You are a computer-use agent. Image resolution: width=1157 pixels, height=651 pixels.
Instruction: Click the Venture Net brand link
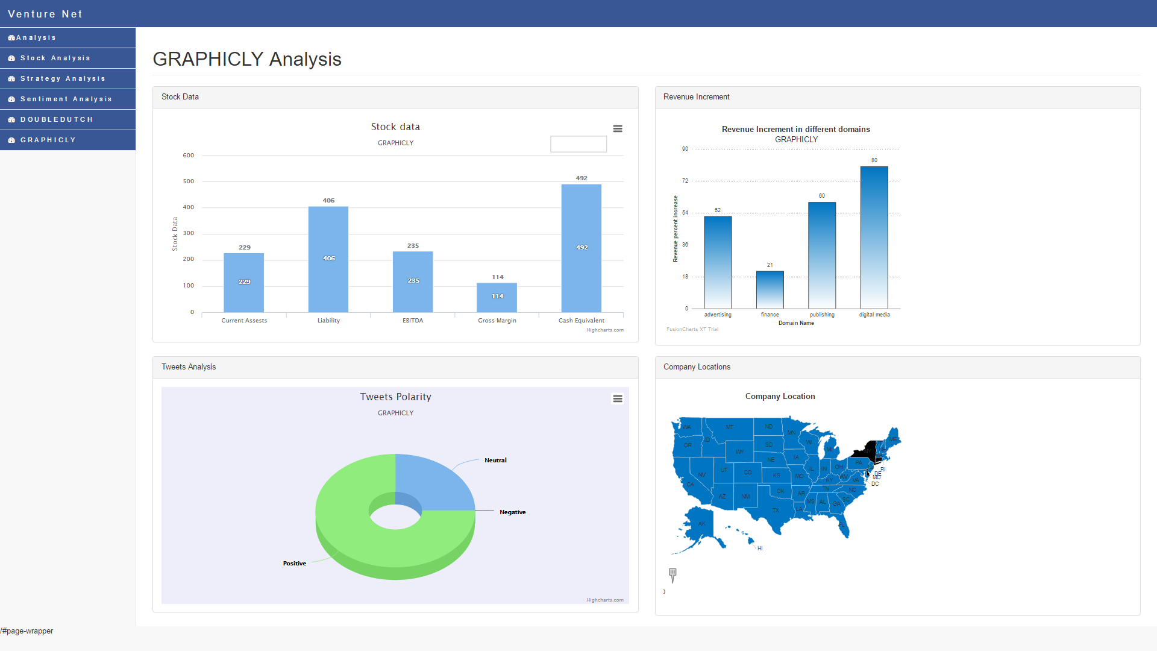[45, 14]
